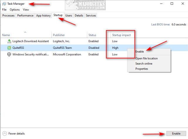The image size is (188, 139).
Task: Click the High startup impact value
Action: click(x=115, y=48)
